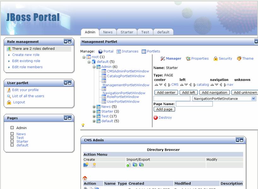Select CMSAdminPortletWindow in the tree
258x189 pixels.
pyautogui.click(x=128, y=71)
